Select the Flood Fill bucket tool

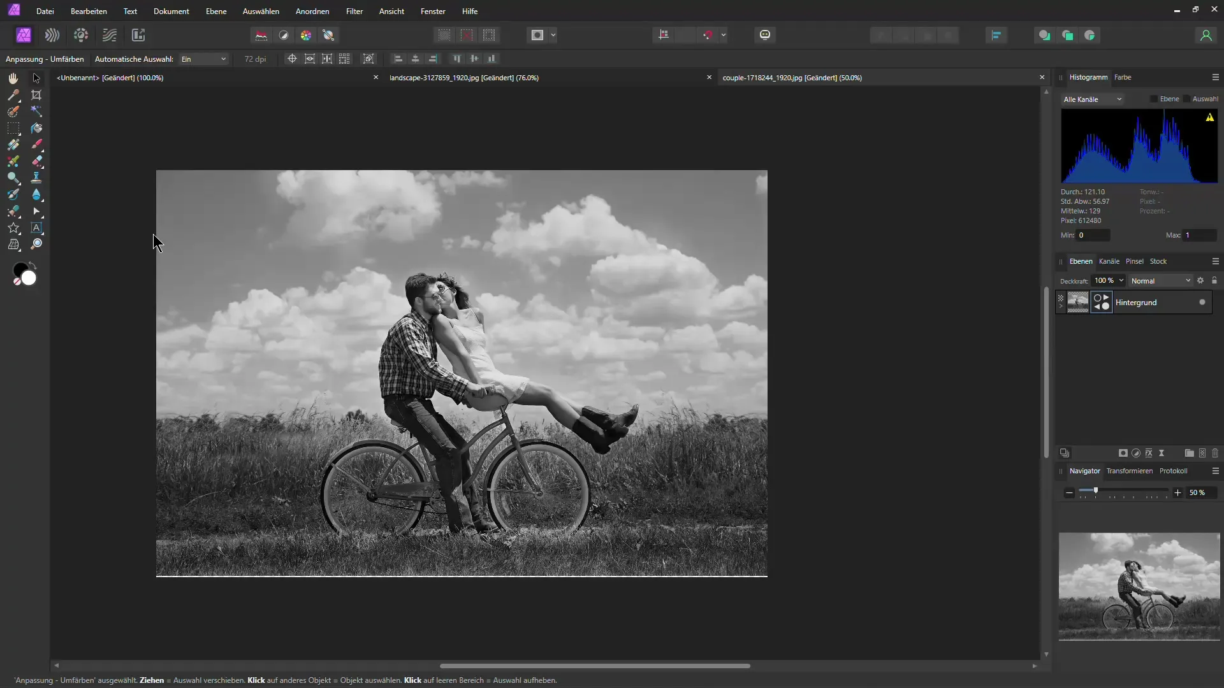point(36,128)
